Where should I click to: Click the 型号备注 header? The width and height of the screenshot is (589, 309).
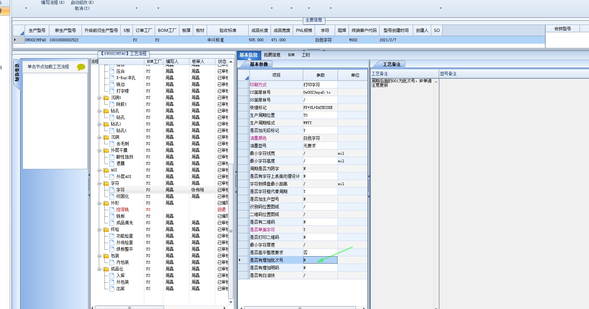coord(448,74)
